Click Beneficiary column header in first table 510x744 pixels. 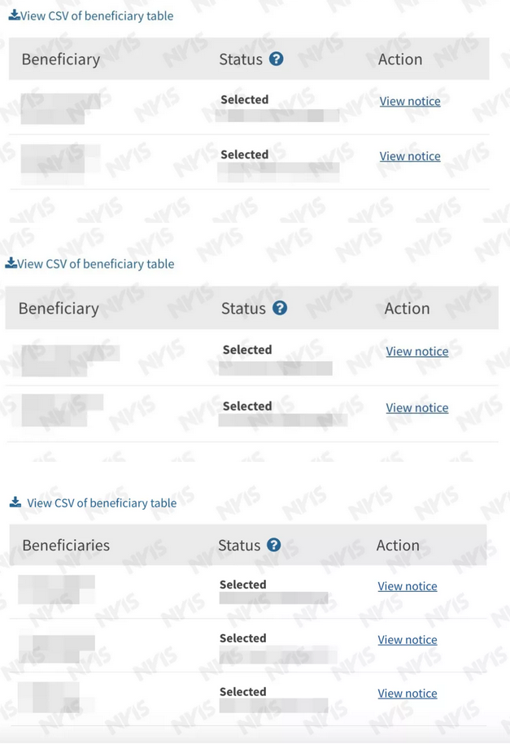point(61,60)
